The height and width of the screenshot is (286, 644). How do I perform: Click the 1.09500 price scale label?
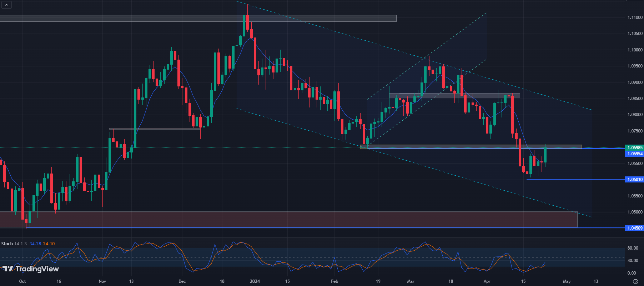tap(635, 66)
